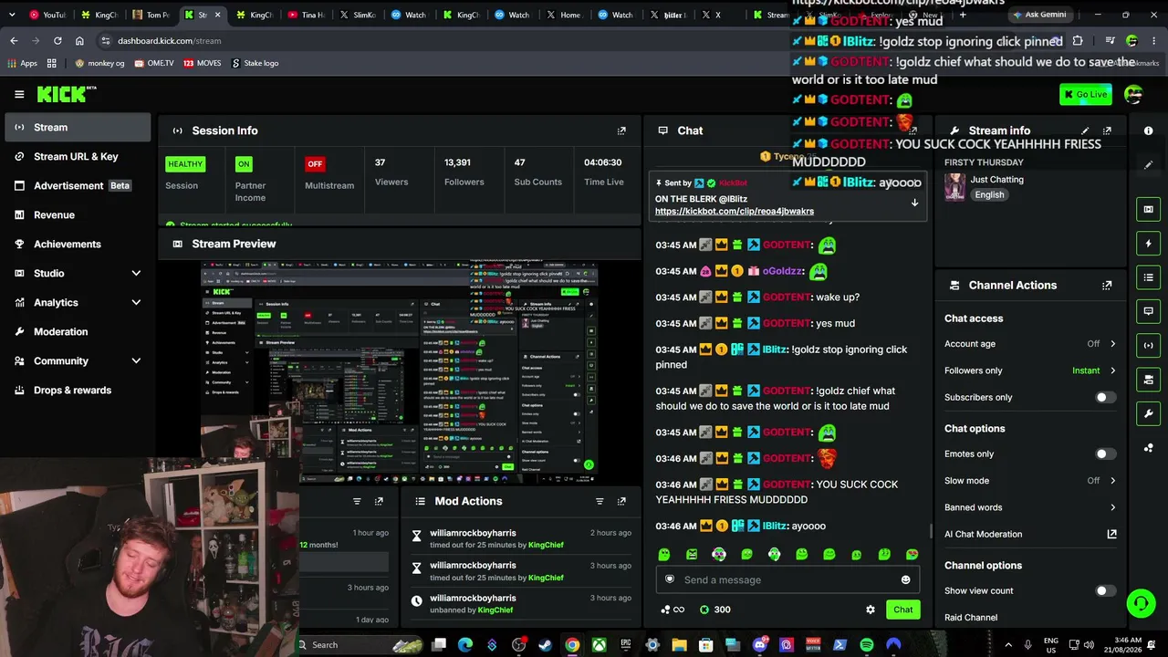The width and height of the screenshot is (1168, 657).
Task: Open the hamburger menu beside the Kick logo
Action: (x=19, y=94)
